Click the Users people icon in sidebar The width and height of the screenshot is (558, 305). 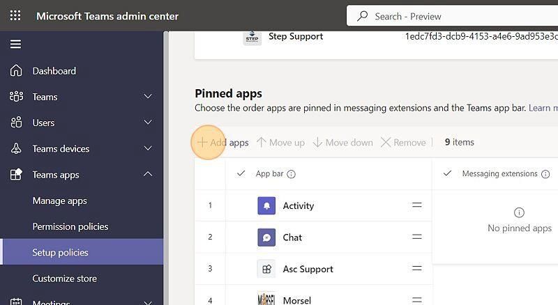(x=16, y=123)
